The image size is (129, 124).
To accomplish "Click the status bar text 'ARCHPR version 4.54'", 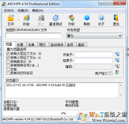I will coord(16,119).
